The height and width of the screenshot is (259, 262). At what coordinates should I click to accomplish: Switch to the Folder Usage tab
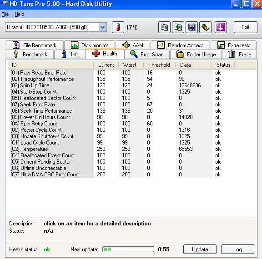point(196,55)
